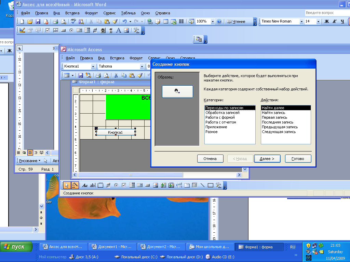Select the Line tool in Access toolbox
The image size is (350, 262).
click(x=202, y=185)
